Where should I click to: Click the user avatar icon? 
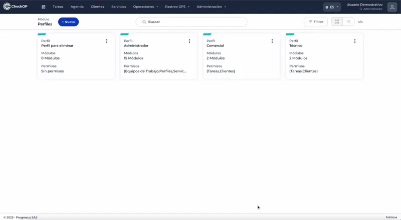392,7
